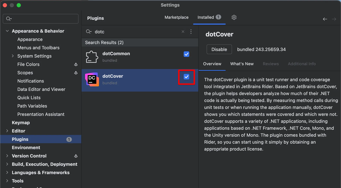341x188 pixels.
Task: Click the File Colors project-level icon
Action: [x=76, y=64]
